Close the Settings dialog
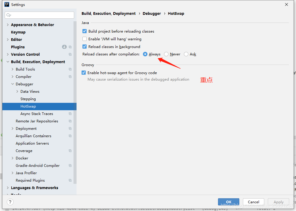 coord(287,4)
